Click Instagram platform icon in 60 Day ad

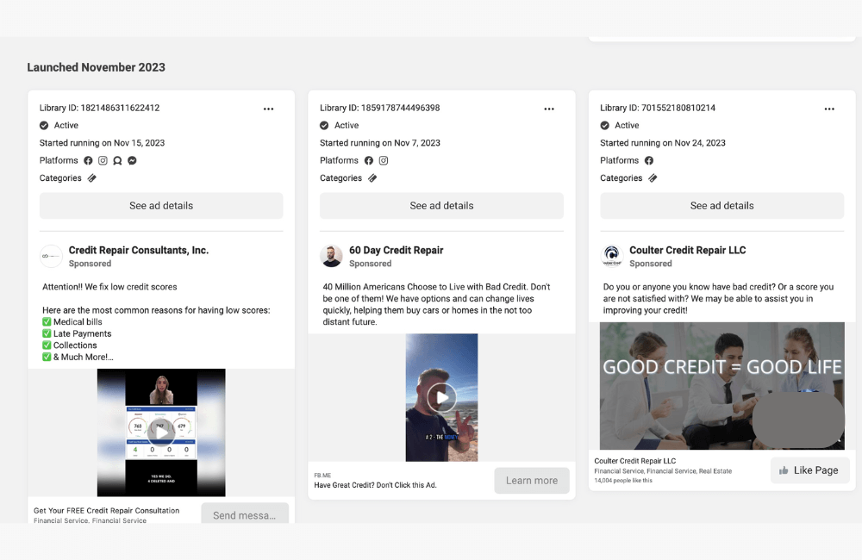pyautogui.click(x=384, y=160)
